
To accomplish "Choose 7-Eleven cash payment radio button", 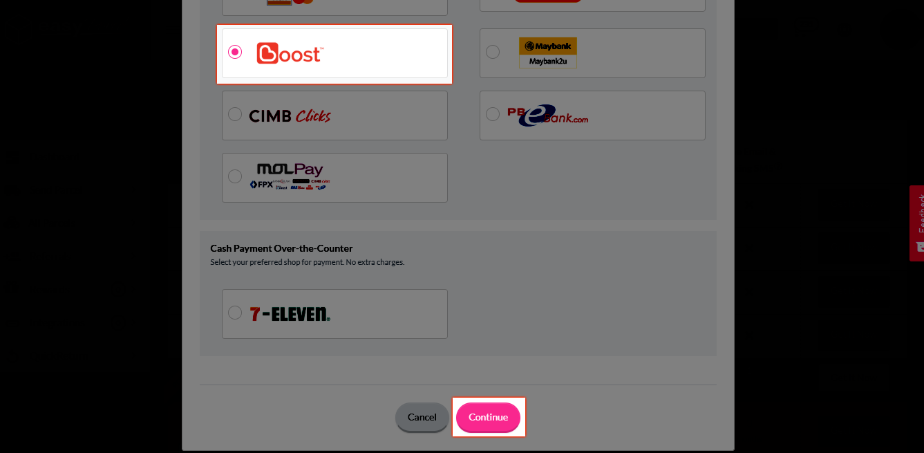I will [235, 313].
